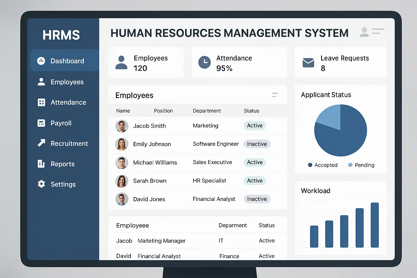Open the header menu lines beside profile

coord(378,31)
